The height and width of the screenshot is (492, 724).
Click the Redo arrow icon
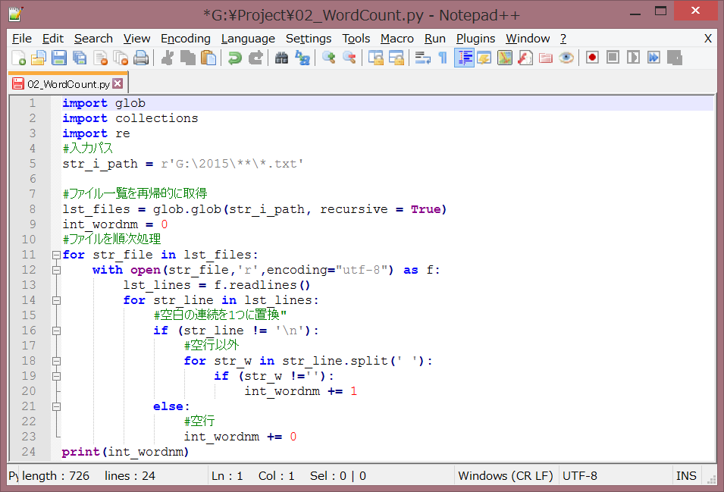tap(255, 58)
